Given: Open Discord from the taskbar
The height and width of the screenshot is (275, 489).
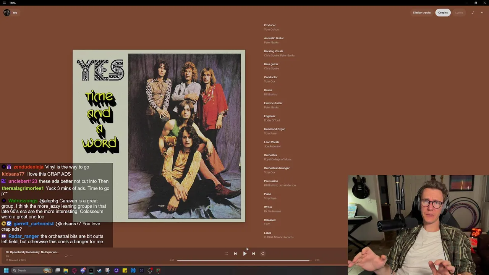Looking at the screenshot, I should pyautogui.click(x=83, y=270).
